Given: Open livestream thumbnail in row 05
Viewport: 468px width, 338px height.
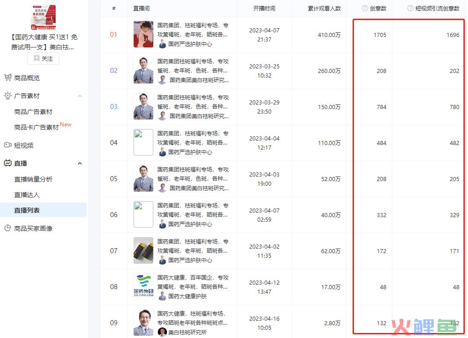Looking at the screenshot, I should (143, 178).
